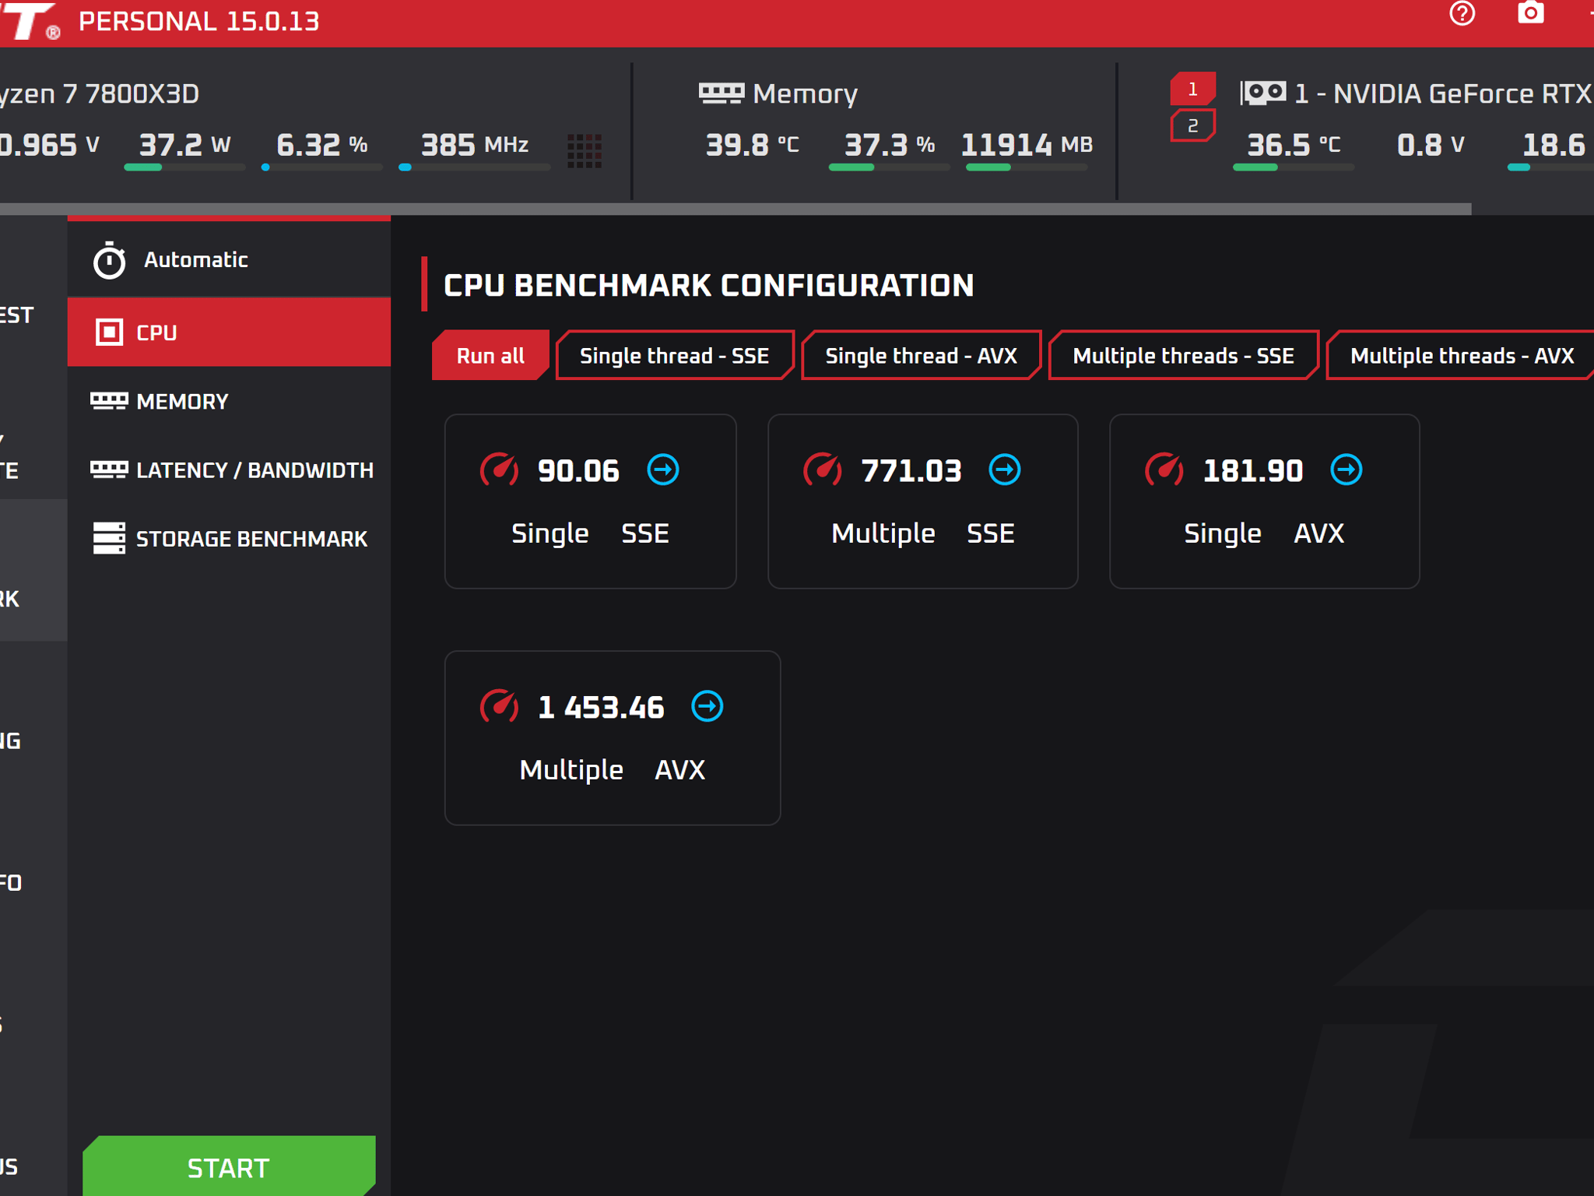Click the green START button
The image size is (1594, 1196).
pos(229,1167)
